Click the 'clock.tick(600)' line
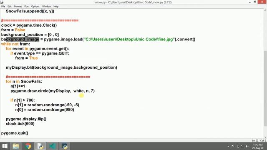The image size is (267, 150). (20, 124)
